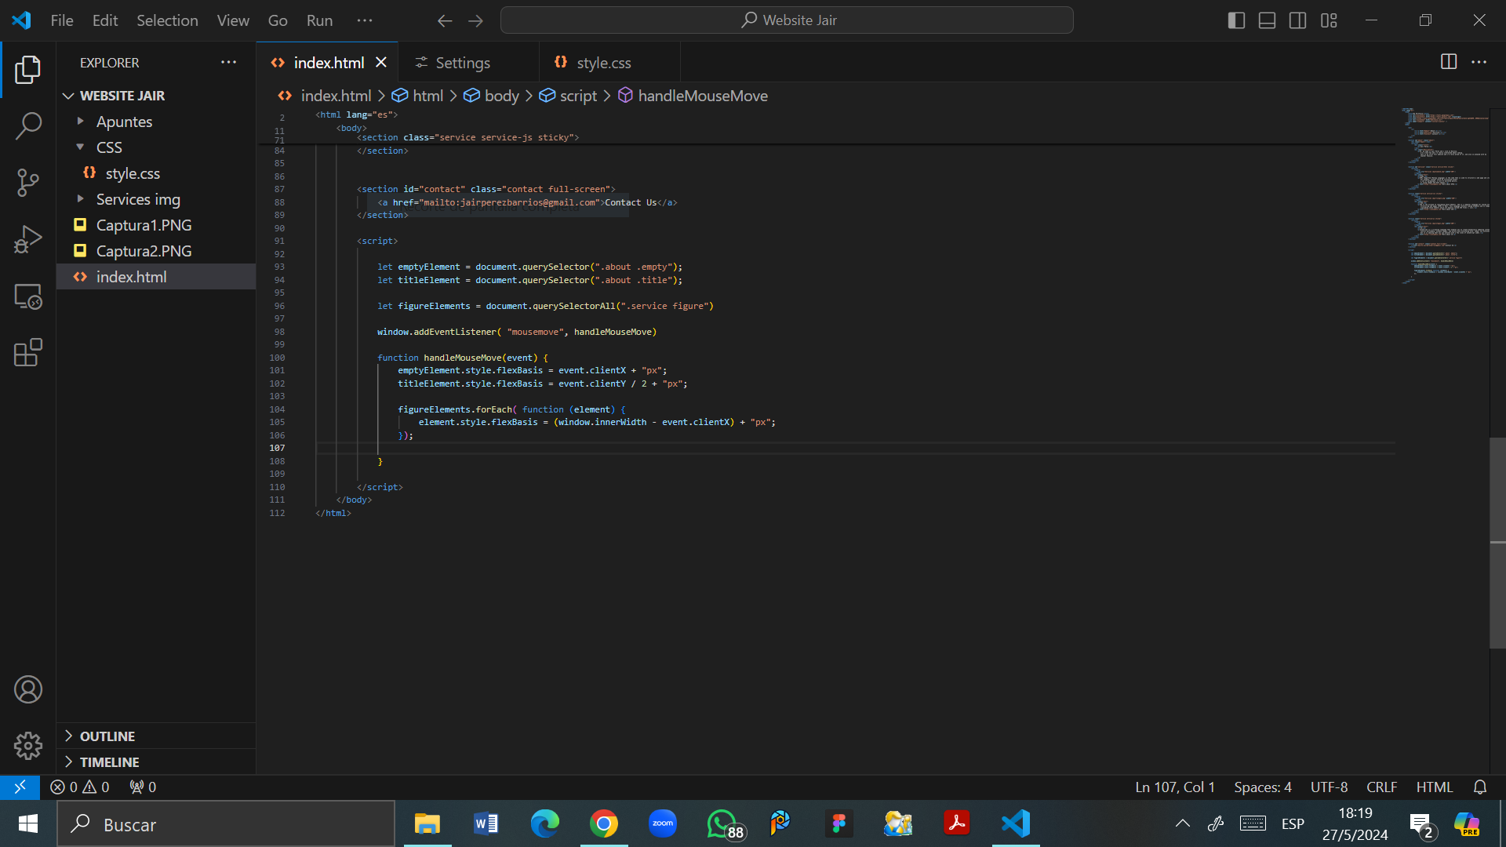
Task: Open the Remote Explorer icon
Action: click(x=28, y=296)
